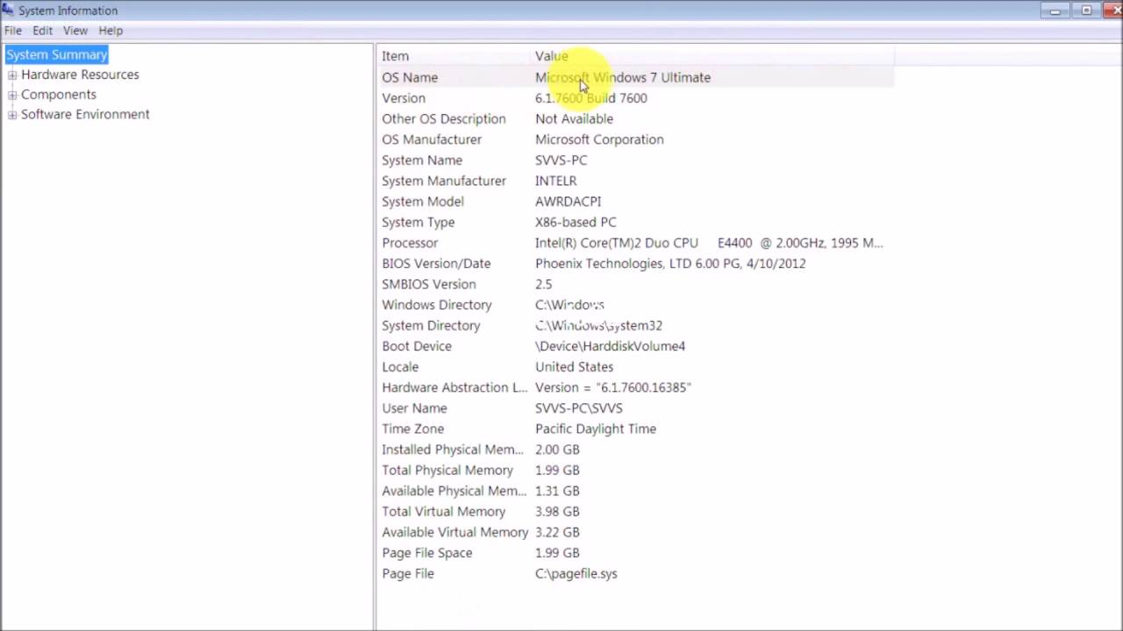Select the System Directory row
The height and width of the screenshot is (631, 1123).
coord(636,325)
